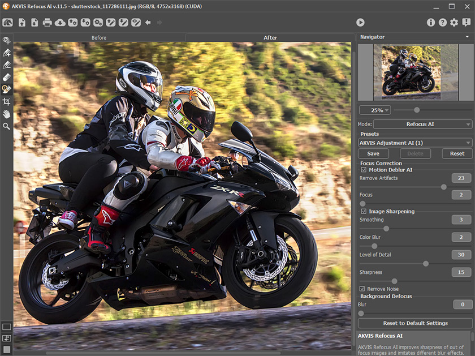Open the Preferences gear icon

(x=454, y=23)
